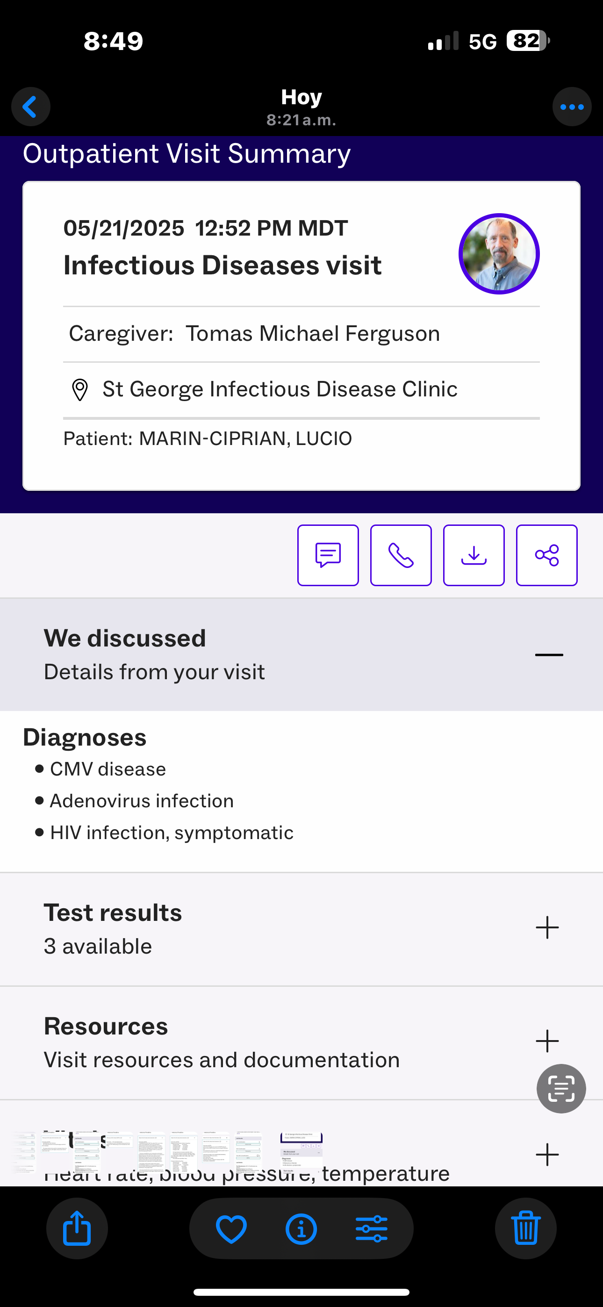Image resolution: width=603 pixels, height=1307 pixels.
Task: Open the edit adjustments sliders icon
Action: click(x=372, y=1228)
